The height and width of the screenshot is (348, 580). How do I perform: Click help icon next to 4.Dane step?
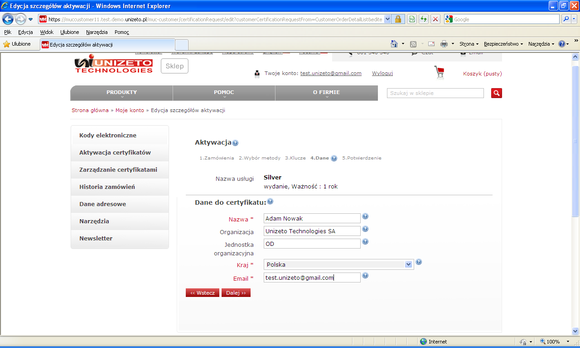(x=334, y=158)
